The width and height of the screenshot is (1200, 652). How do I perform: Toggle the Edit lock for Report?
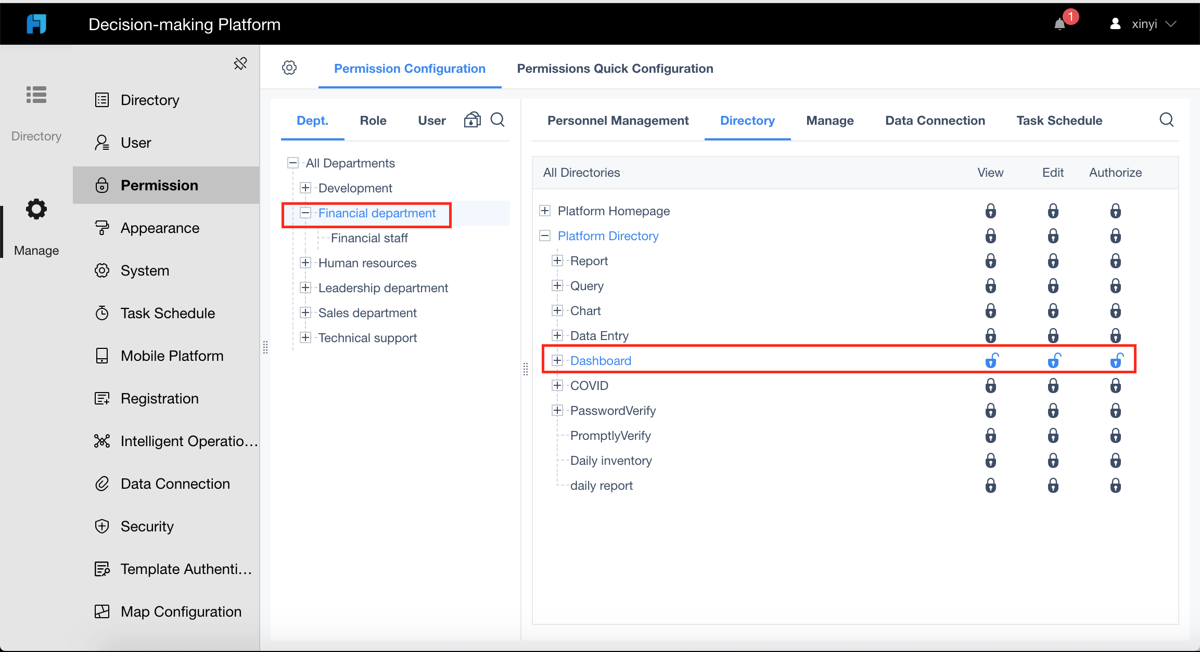click(x=1053, y=261)
